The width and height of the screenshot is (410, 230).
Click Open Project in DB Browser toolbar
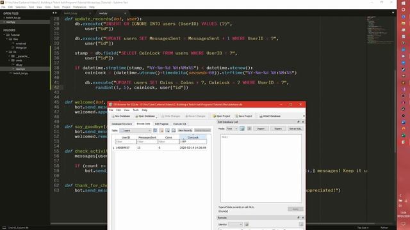click(x=222, y=116)
